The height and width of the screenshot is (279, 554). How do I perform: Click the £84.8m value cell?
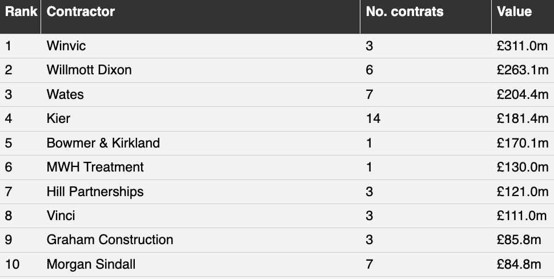point(519,265)
